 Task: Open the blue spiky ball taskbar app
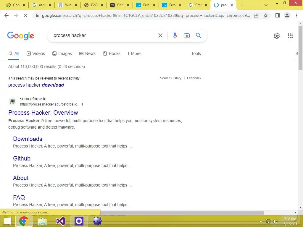click(x=97, y=221)
